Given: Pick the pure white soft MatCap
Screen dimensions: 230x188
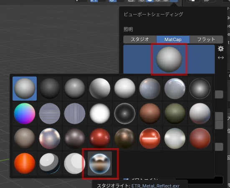Looking at the screenshot, I should pyautogui.click(x=100, y=114).
